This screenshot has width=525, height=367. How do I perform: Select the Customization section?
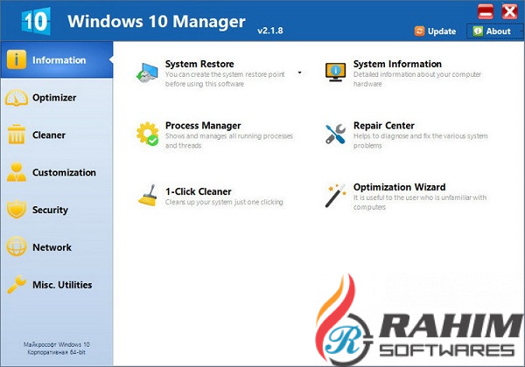pyautogui.click(x=57, y=172)
